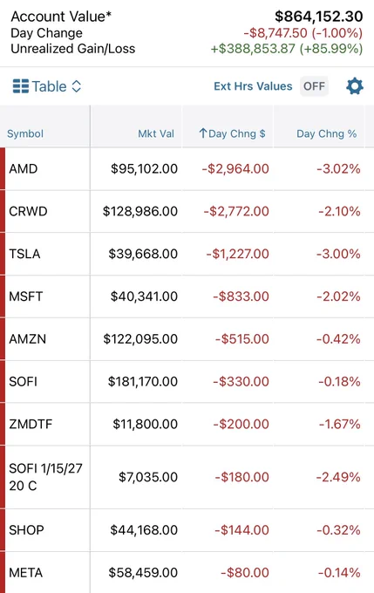Click the Ext Hrs Values link
Screen dimensions: 374x593
pyautogui.click(x=253, y=86)
